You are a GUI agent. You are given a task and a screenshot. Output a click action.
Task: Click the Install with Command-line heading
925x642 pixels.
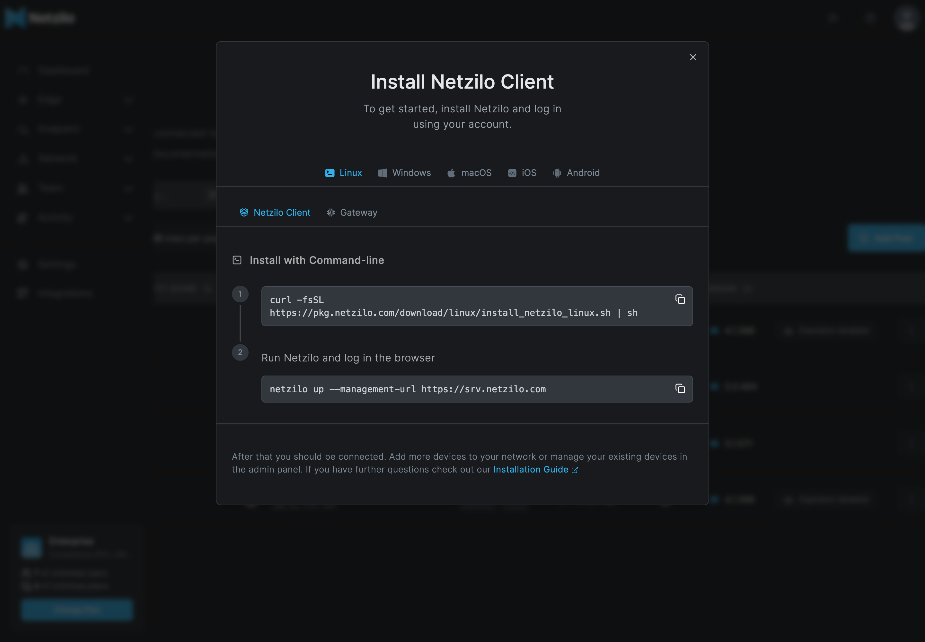point(317,260)
